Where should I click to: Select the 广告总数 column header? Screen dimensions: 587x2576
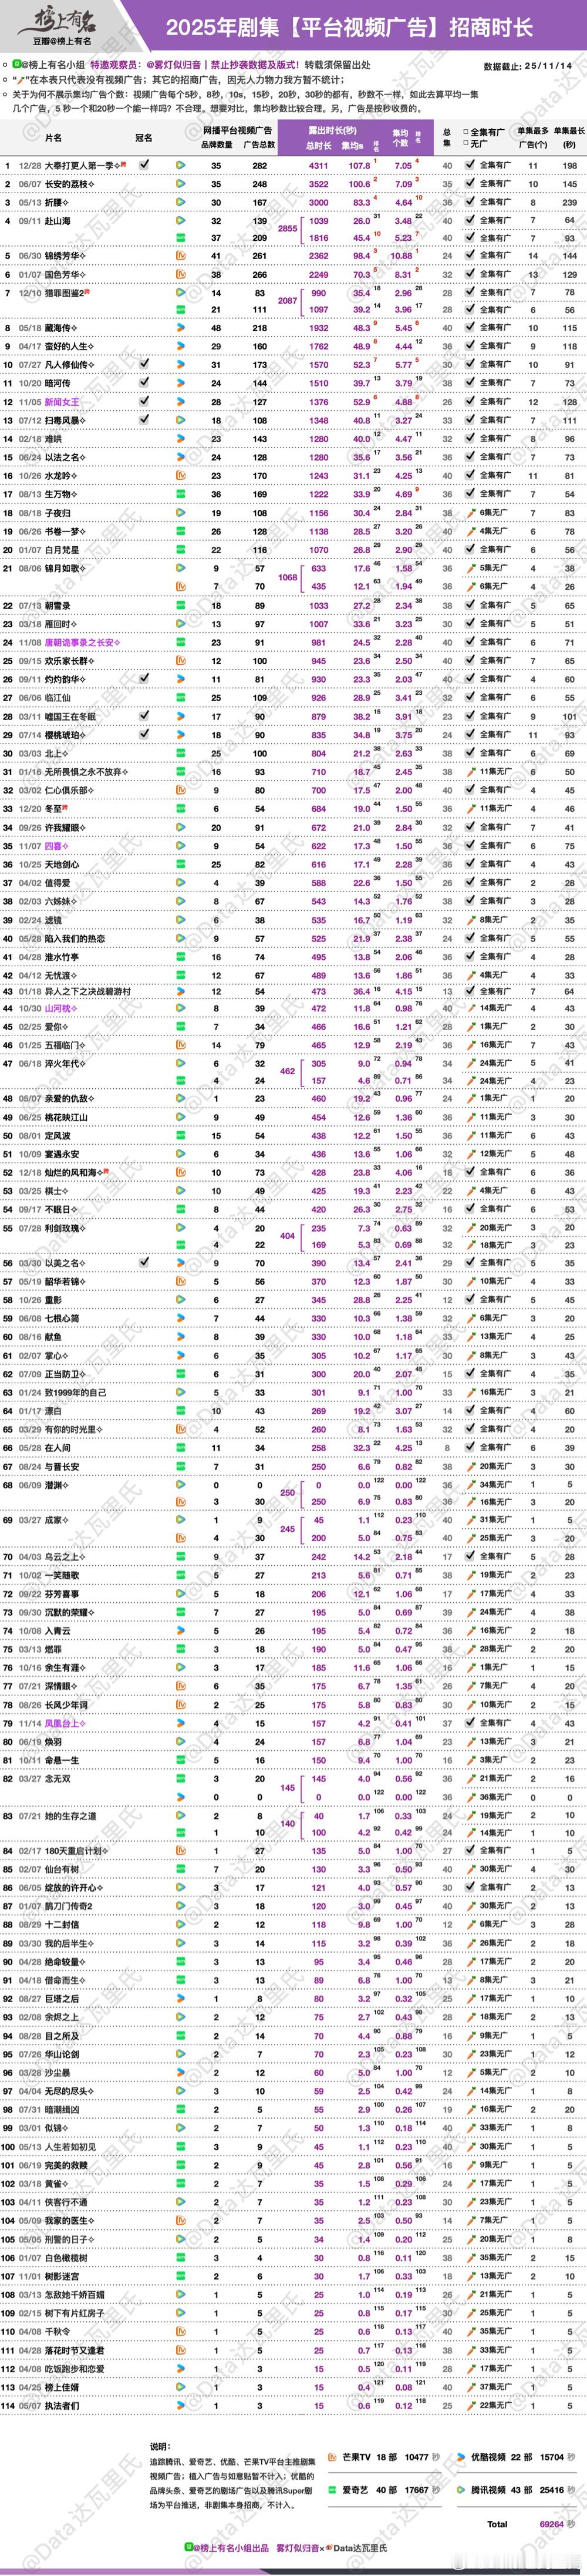259,144
